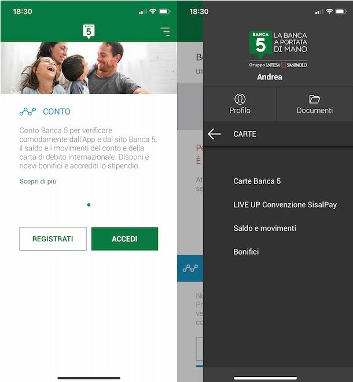Open the Documenti folder icon
This screenshot has height=382, width=353.
[x=314, y=99]
